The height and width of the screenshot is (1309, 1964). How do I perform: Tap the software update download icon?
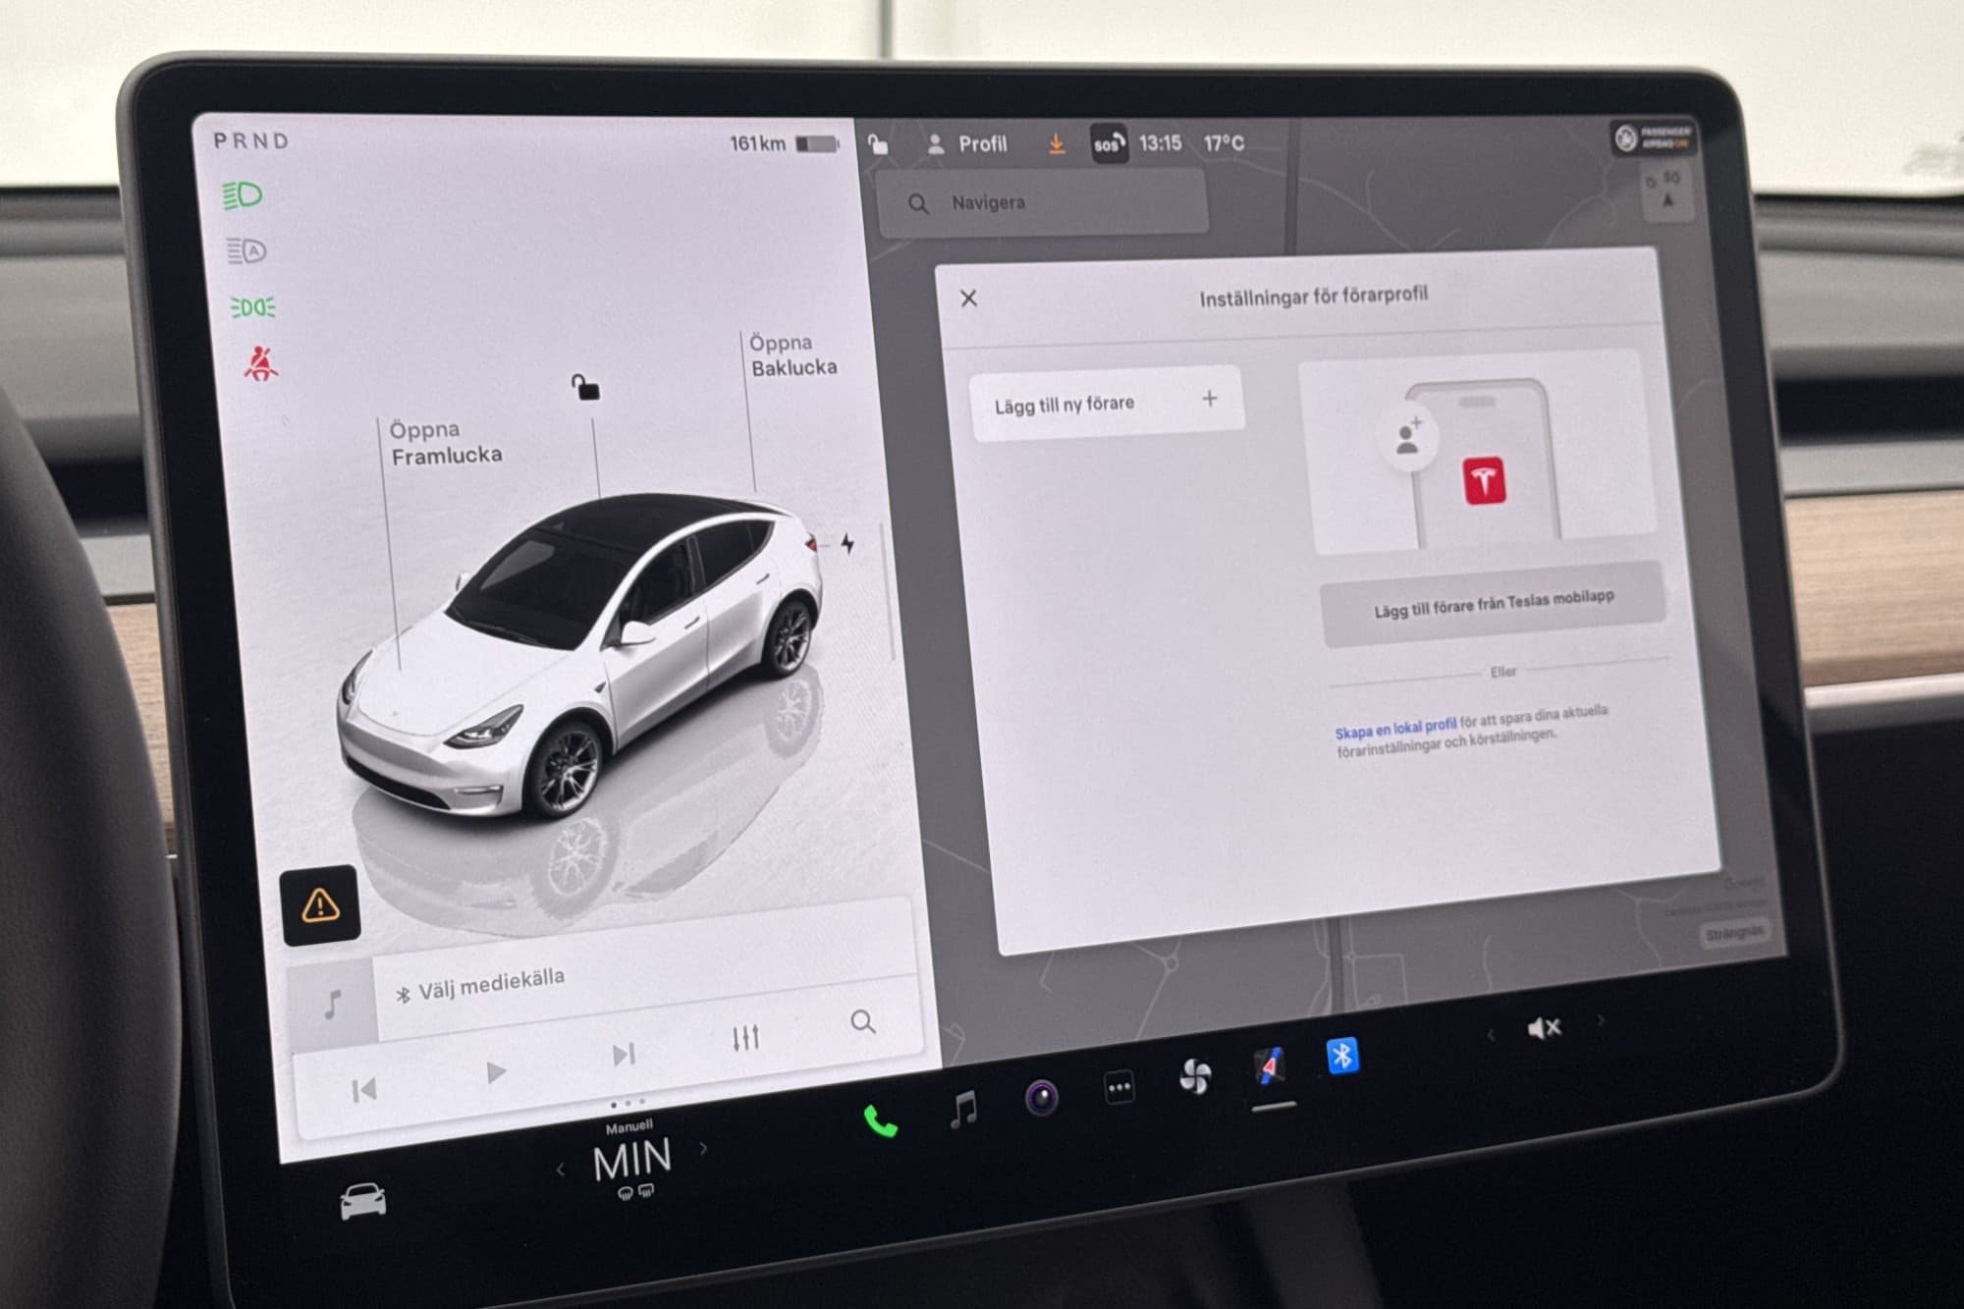coord(1056,144)
